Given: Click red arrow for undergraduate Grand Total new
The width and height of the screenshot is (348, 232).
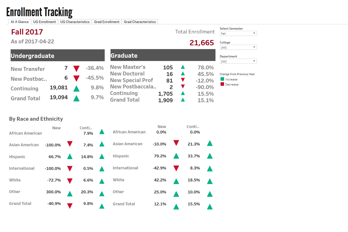Looking at the screenshot, I should (70, 206).
